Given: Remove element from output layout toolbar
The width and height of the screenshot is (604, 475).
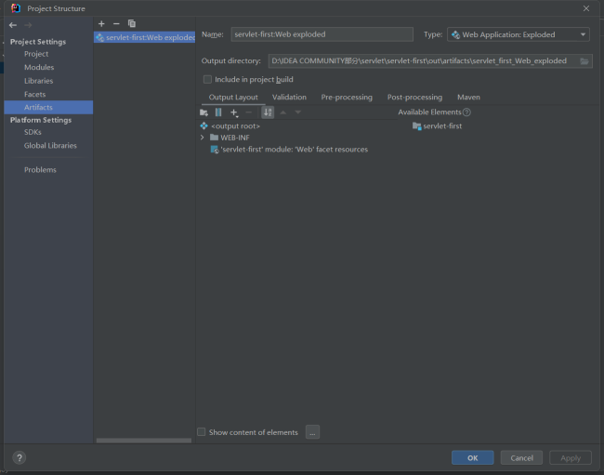Looking at the screenshot, I should coord(249,112).
